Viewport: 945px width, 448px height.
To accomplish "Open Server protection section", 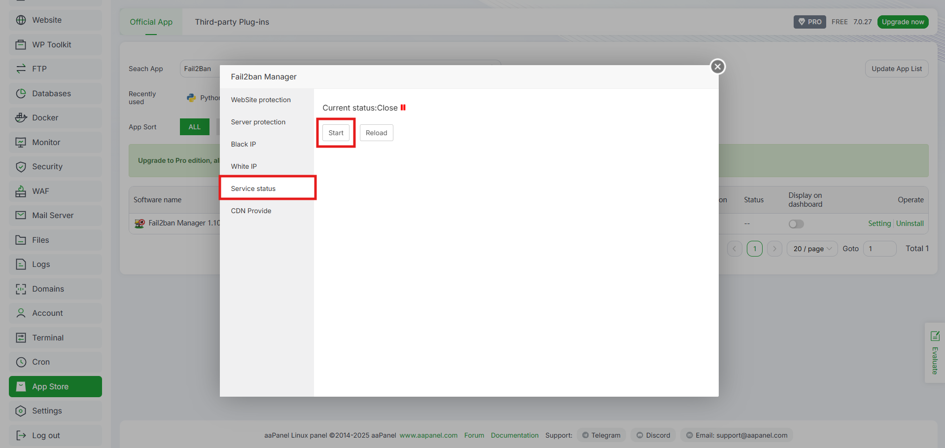I will 267,122.
